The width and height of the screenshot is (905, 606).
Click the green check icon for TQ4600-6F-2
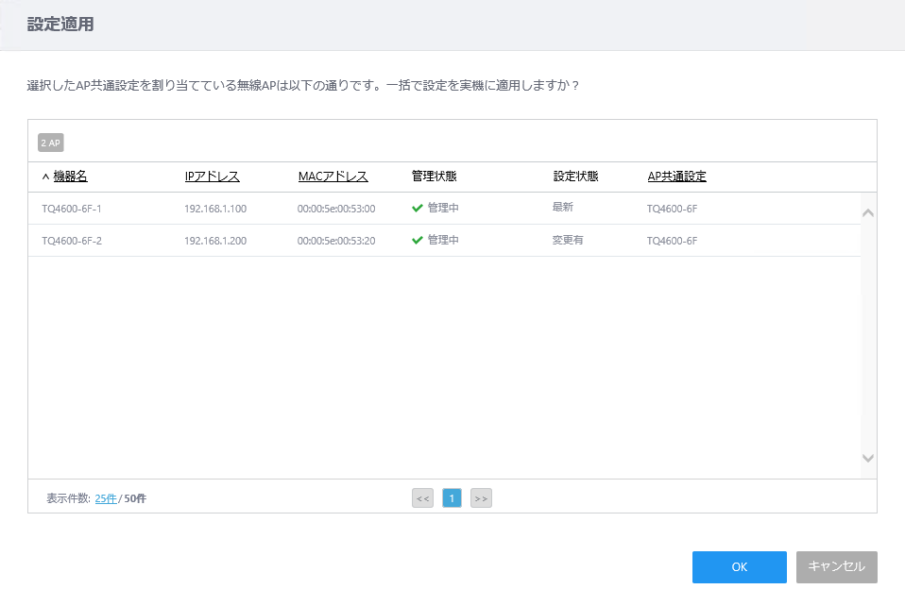(418, 241)
